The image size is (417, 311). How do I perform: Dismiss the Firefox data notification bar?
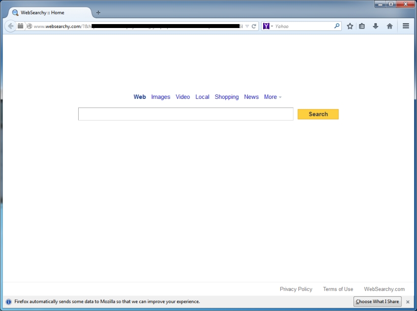coord(408,302)
